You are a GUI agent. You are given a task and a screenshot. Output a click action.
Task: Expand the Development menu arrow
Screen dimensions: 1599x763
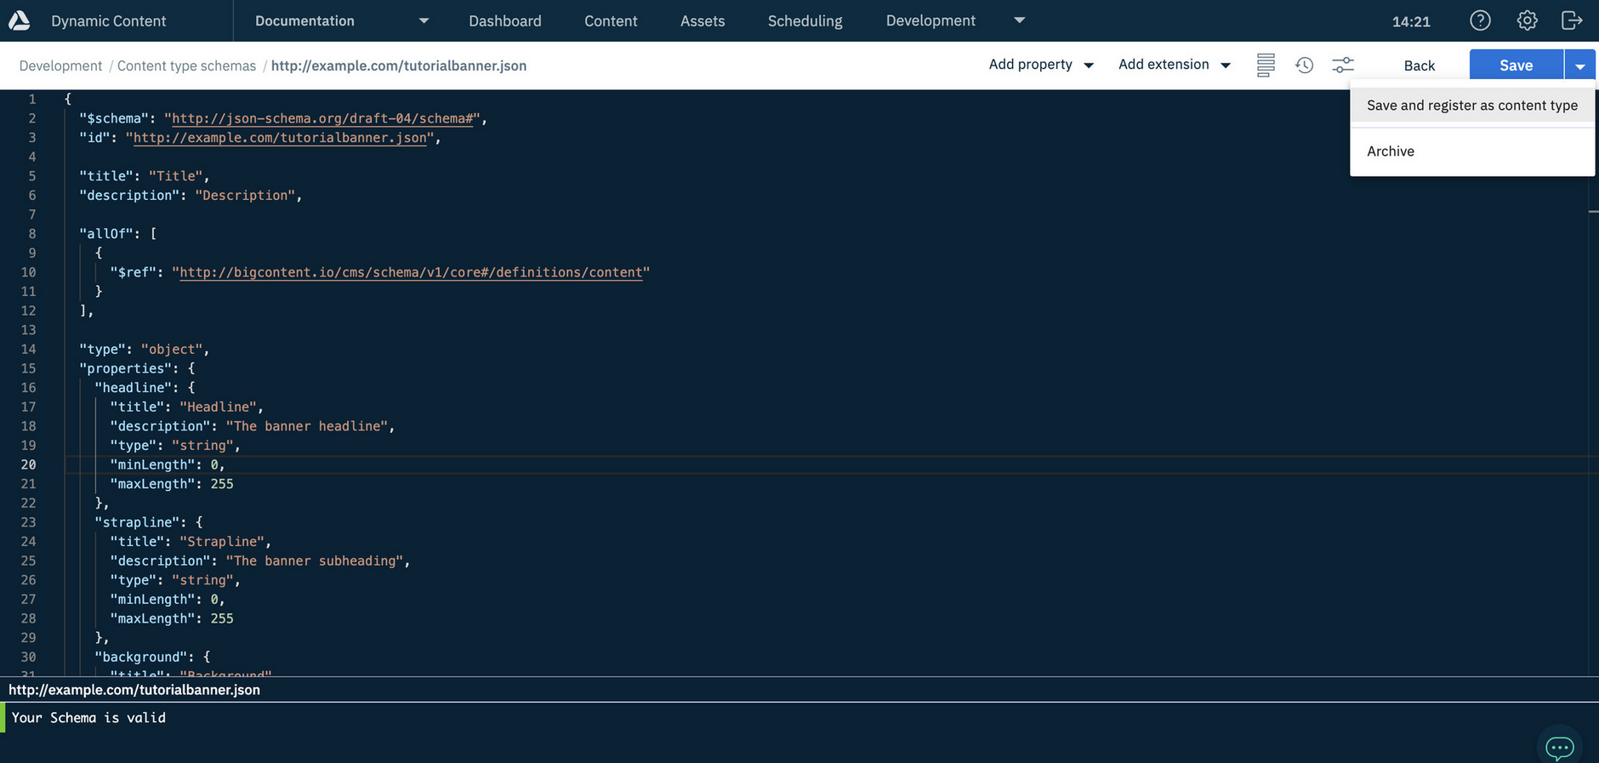(1019, 20)
